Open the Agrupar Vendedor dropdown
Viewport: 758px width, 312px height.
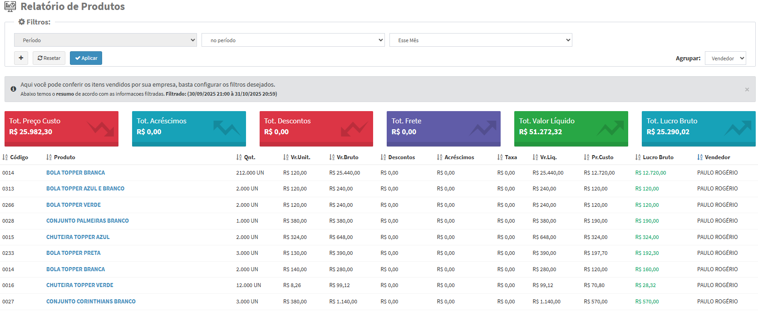725,58
